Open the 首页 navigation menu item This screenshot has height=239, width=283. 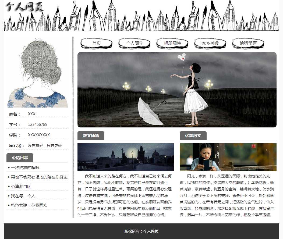tap(96, 43)
